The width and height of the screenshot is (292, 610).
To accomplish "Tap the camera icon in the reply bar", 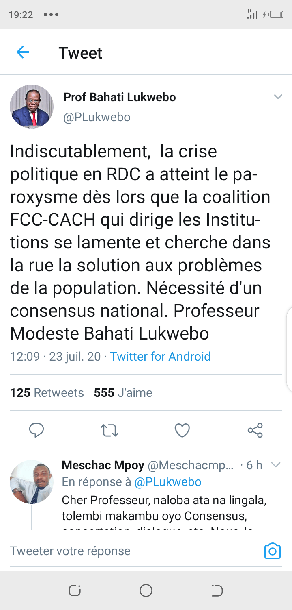I will (272, 551).
